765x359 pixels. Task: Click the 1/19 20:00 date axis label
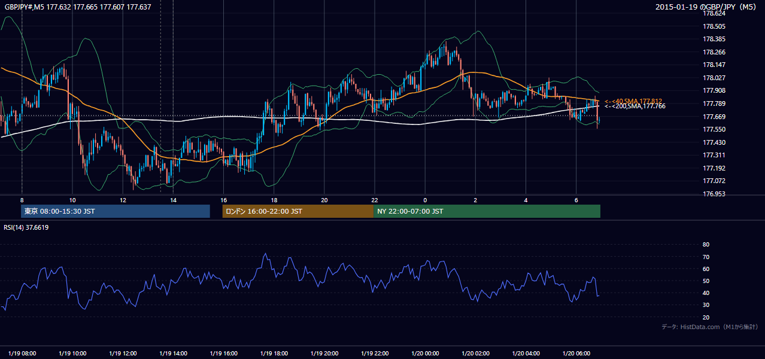click(x=324, y=354)
